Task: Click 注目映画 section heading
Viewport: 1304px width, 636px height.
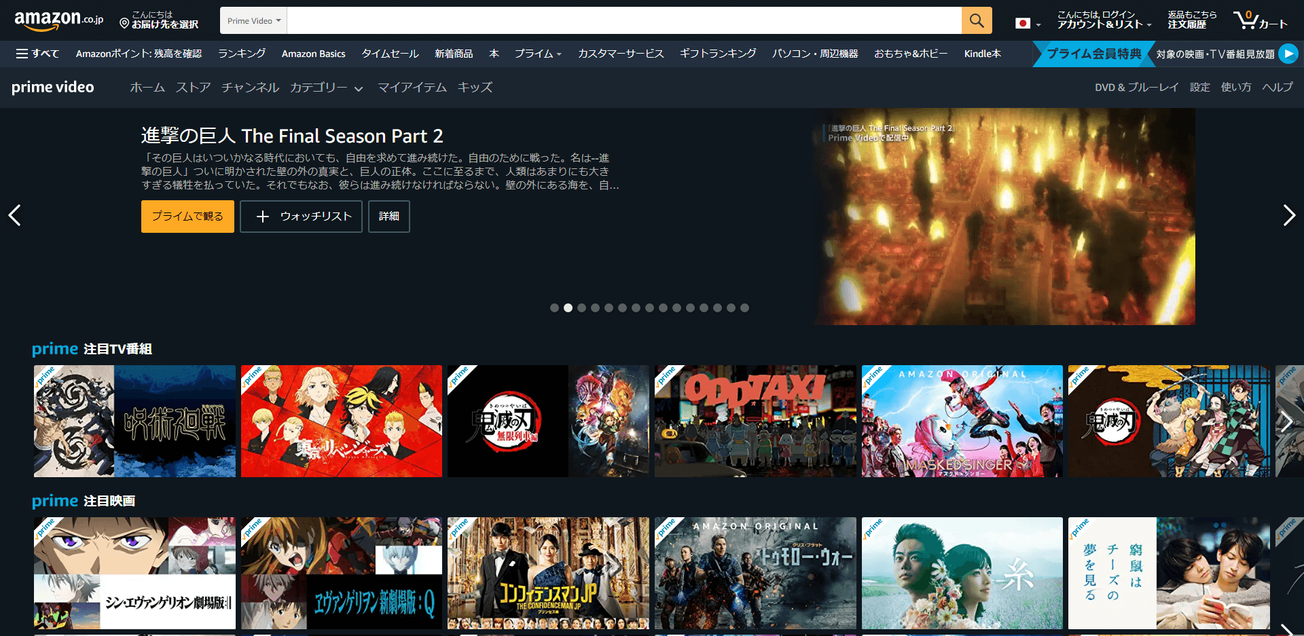Action: coord(109,501)
